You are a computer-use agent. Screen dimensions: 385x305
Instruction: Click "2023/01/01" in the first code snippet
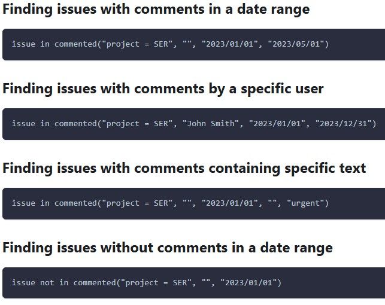point(230,44)
